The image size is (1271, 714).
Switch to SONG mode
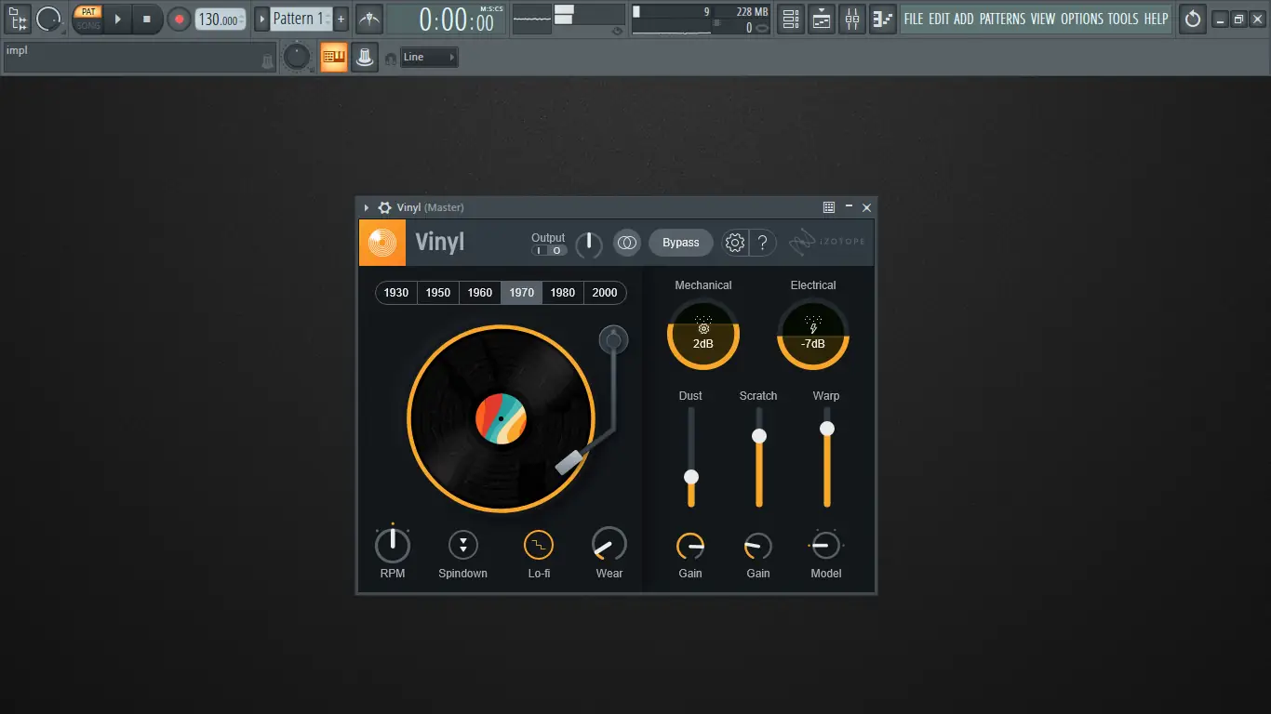pos(87,25)
